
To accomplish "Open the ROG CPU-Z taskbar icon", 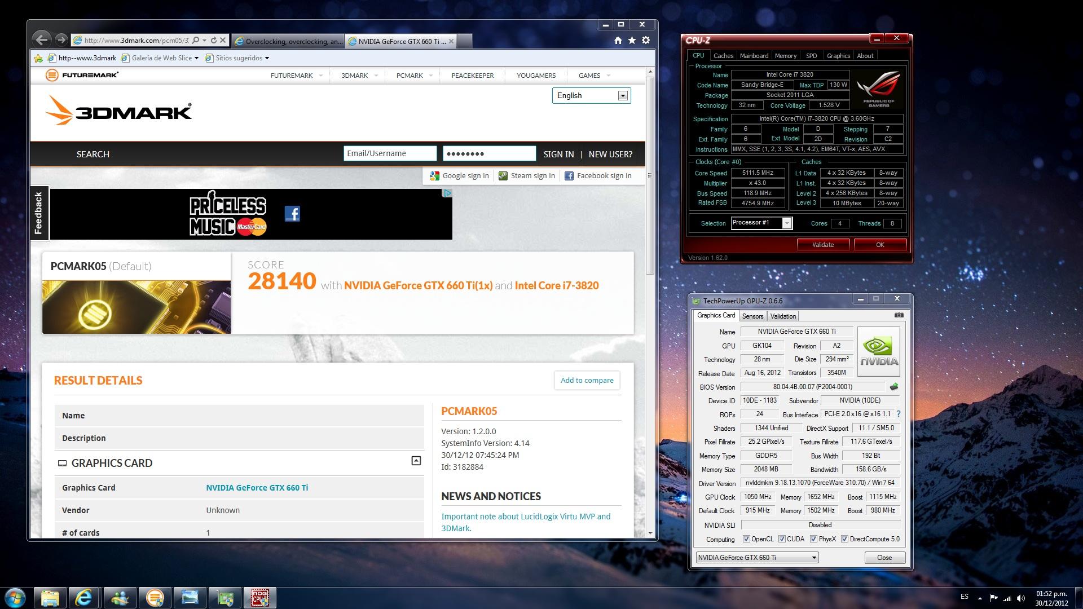I will 259,598.
